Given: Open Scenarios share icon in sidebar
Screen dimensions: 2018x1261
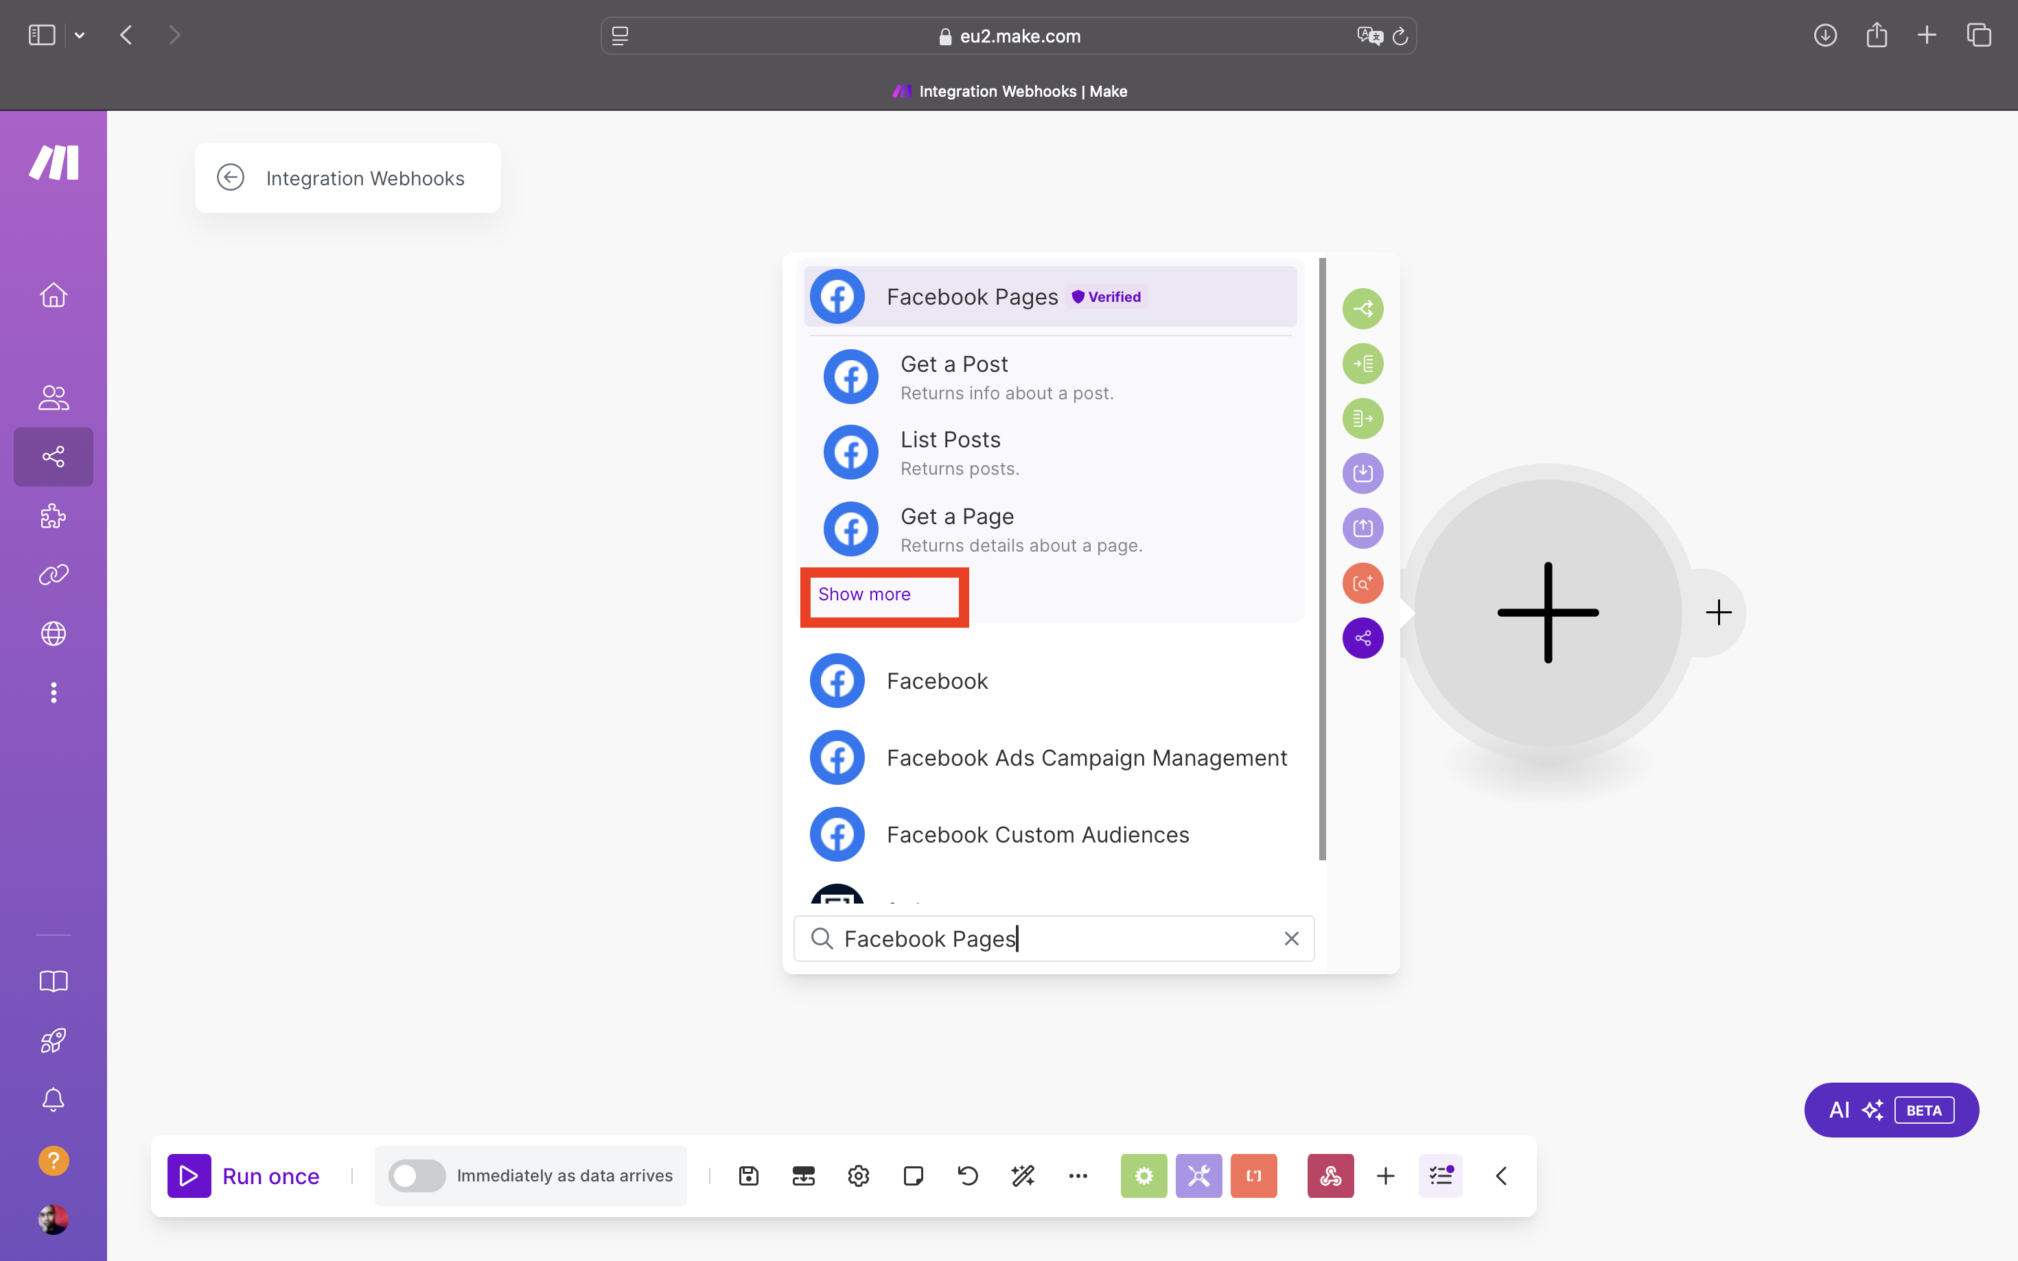Looking at the screenshot, I should pyautogui.click(x=54, y=456).
